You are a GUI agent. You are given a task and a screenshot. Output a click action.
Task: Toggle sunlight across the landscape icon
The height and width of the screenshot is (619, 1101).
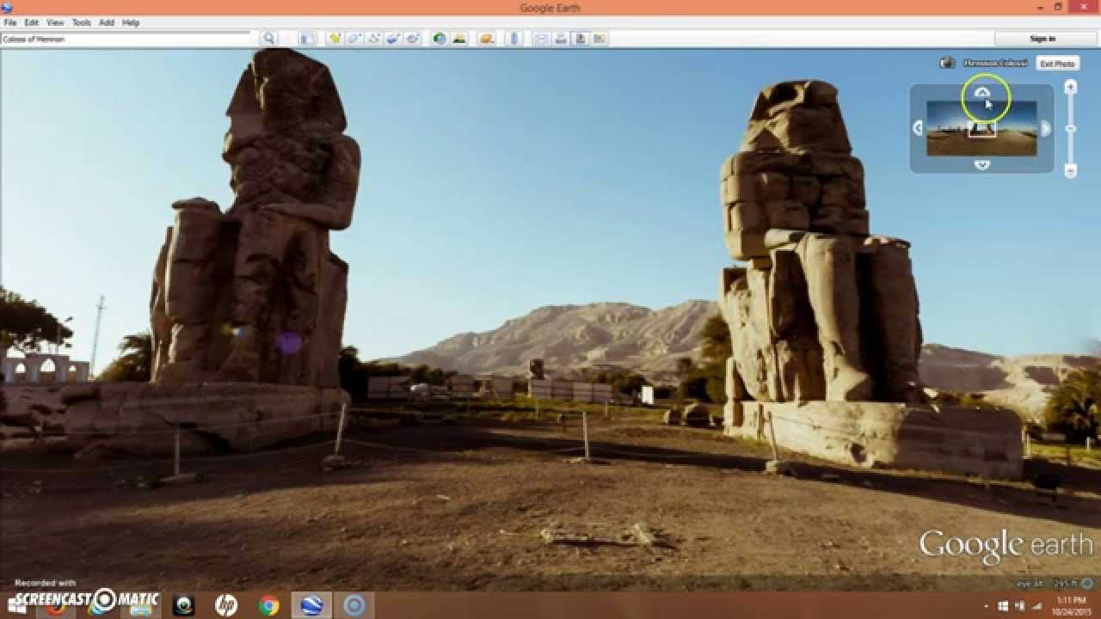(x=459, y=39)
